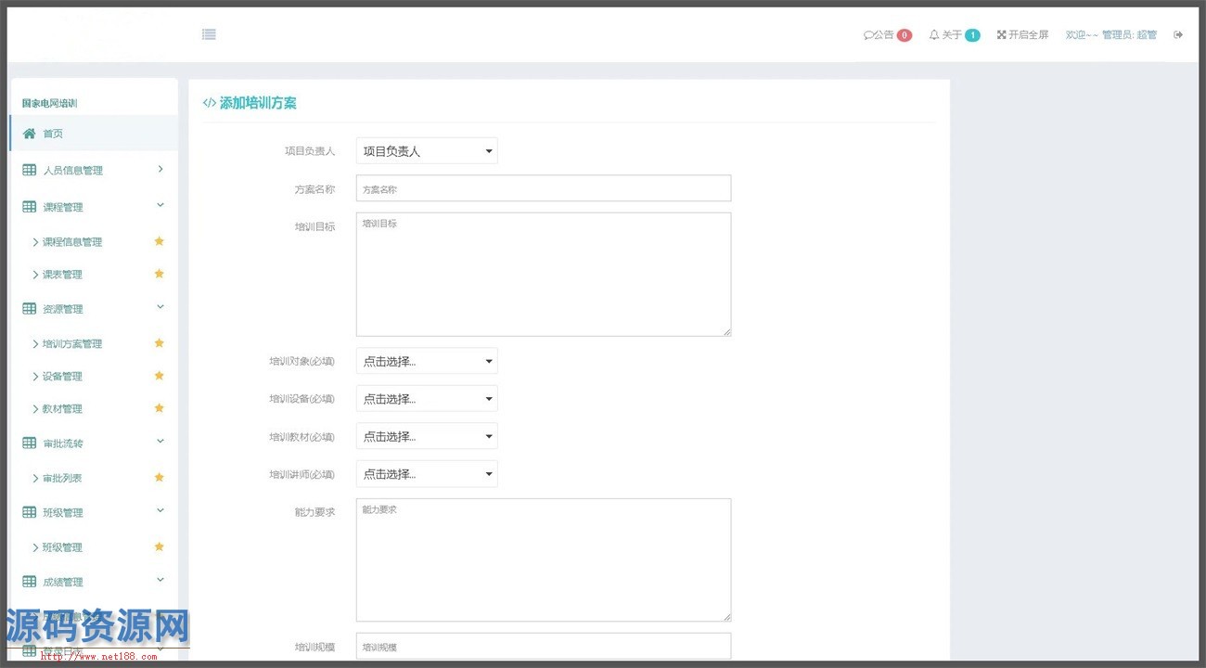Click the 关于 bell notification icon
The width and height of the screenshot is (1206, 668).
tap(934, 35)
